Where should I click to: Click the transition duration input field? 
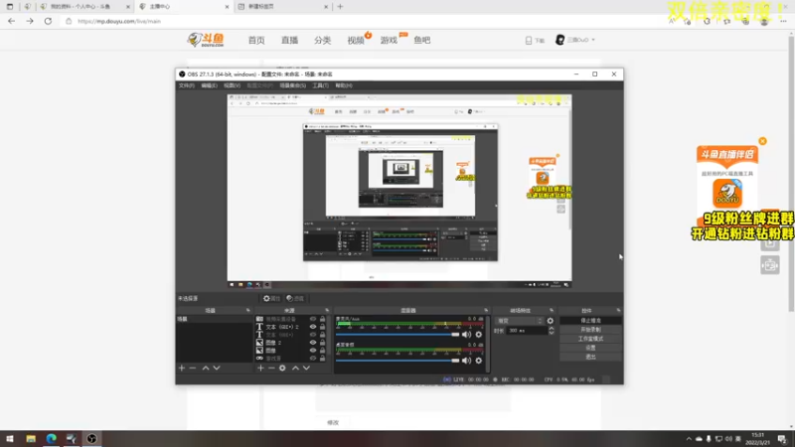tap(526, 331)
